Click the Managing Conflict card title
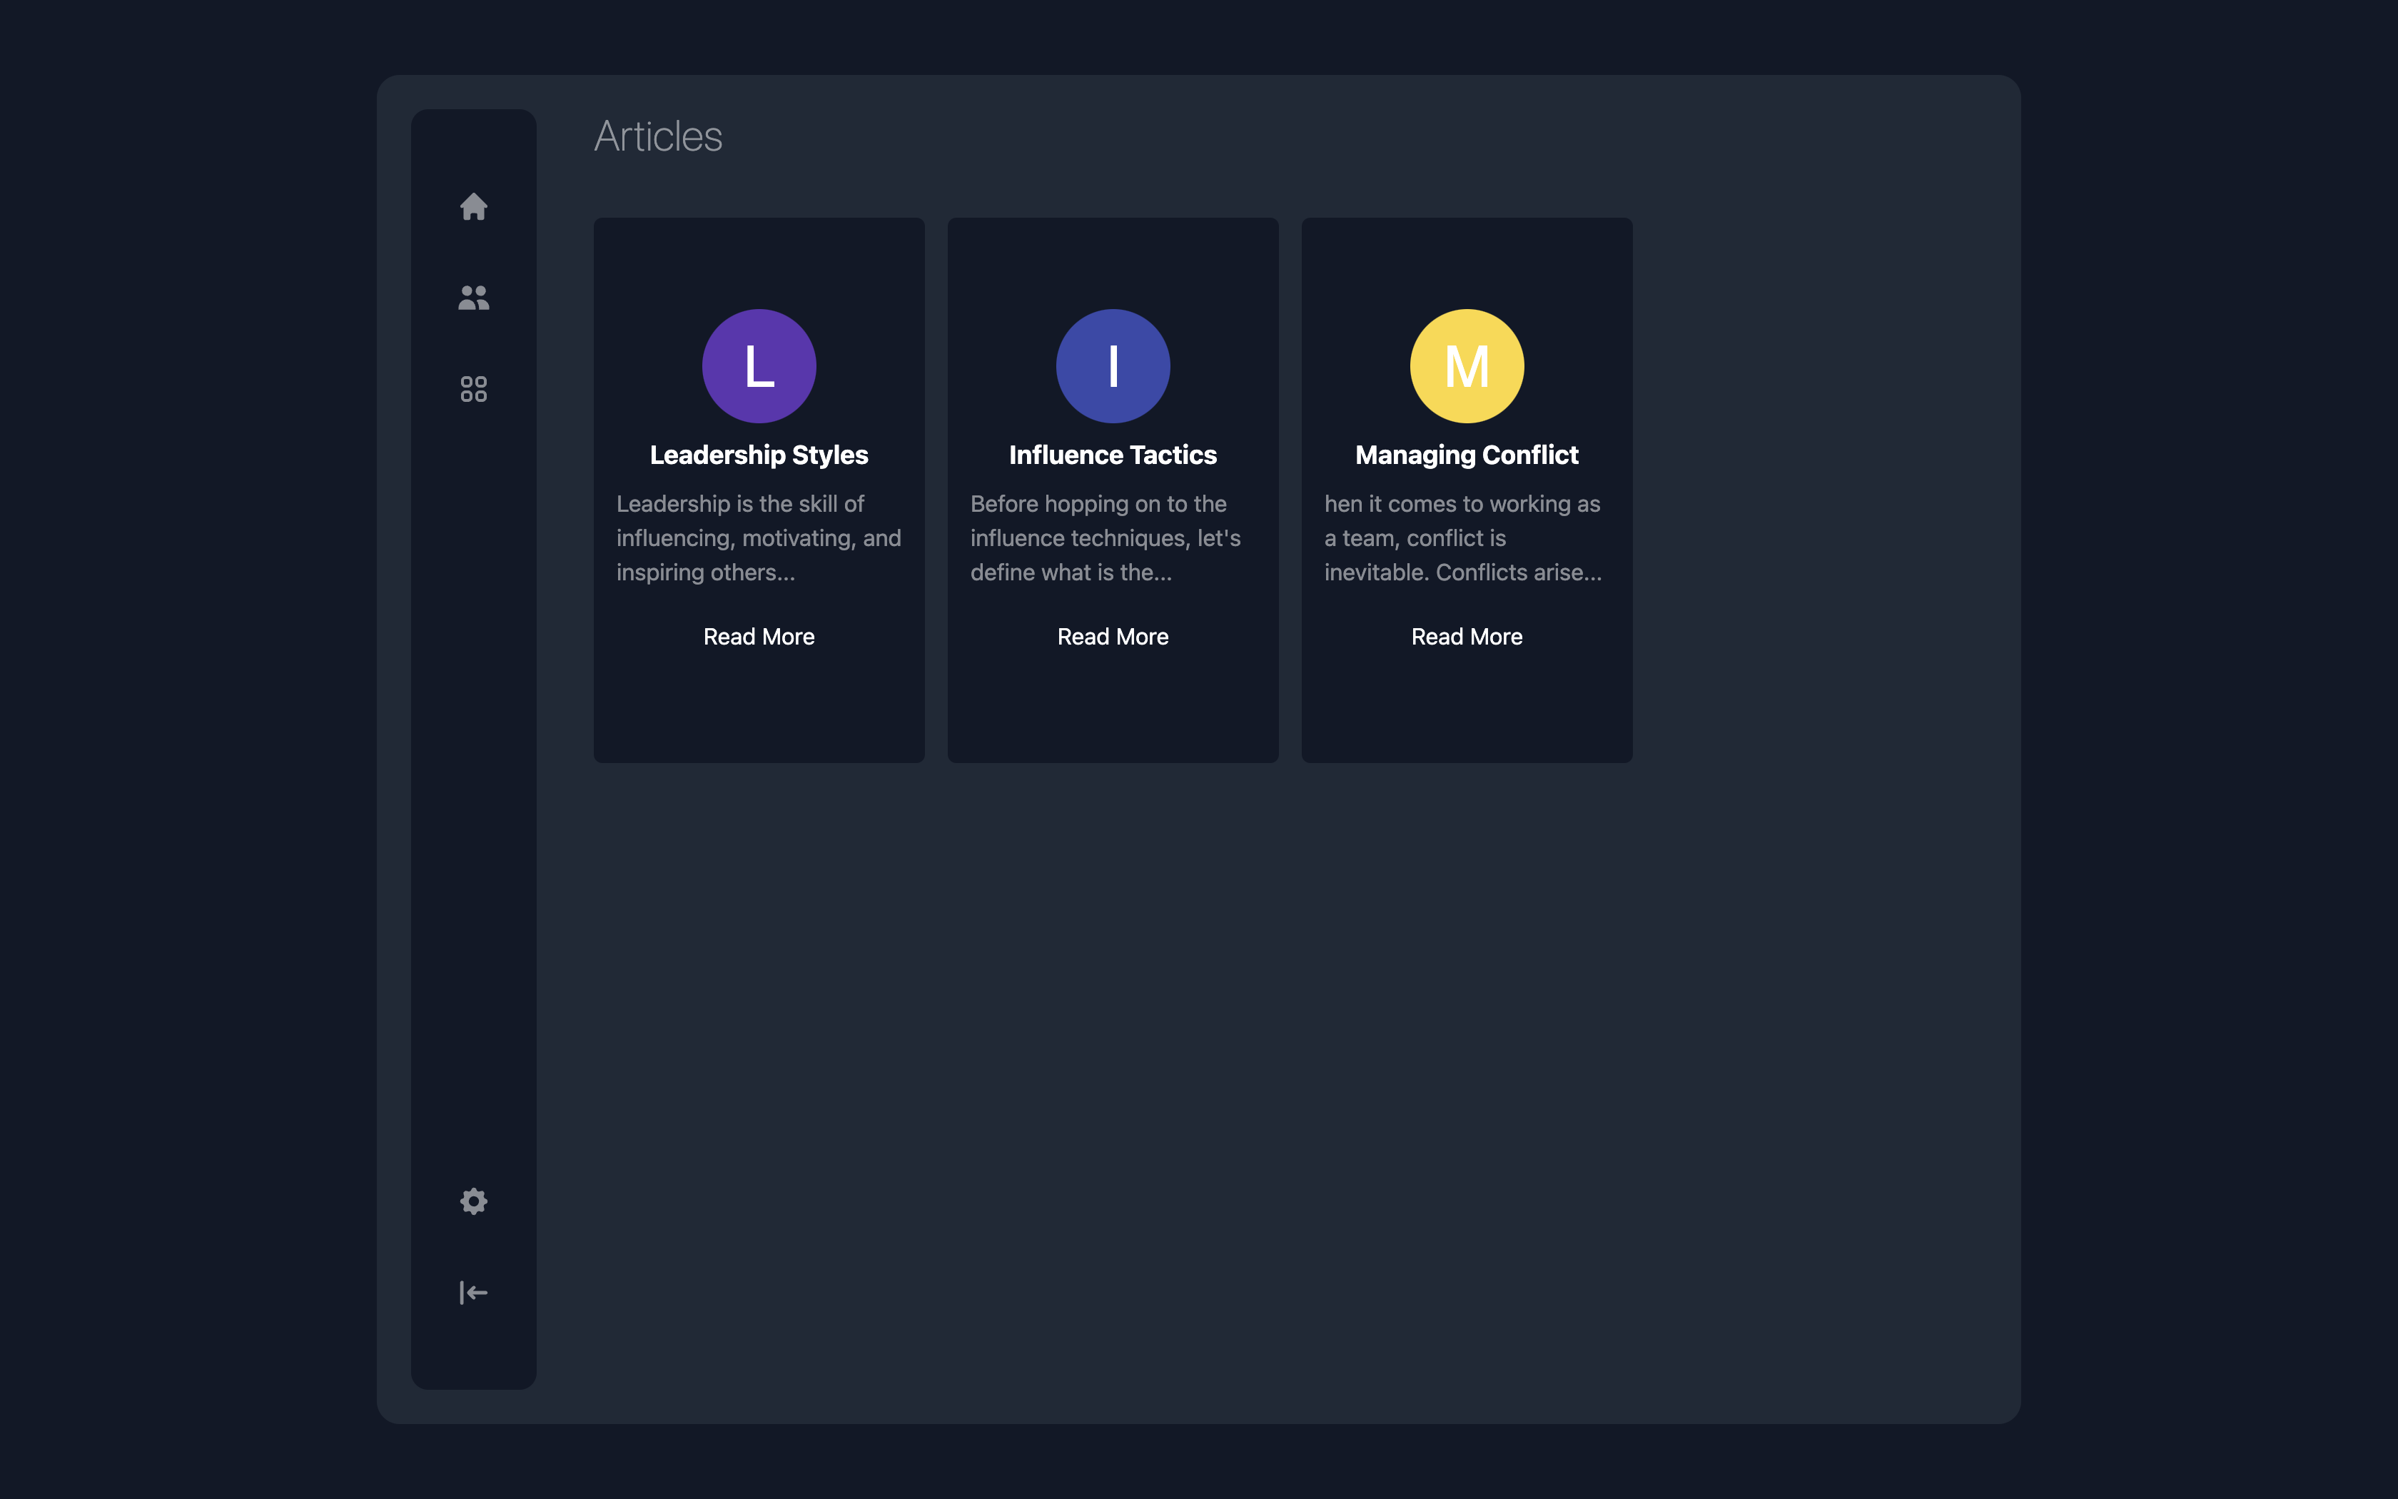 coord(1467,455)
